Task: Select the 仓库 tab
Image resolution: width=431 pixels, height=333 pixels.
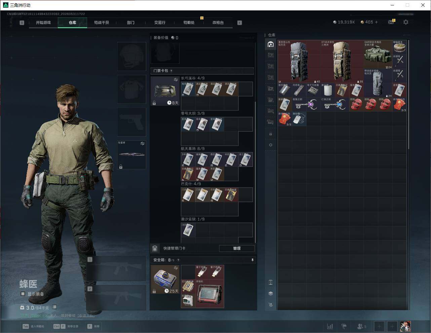Action: pyautogui.click(x=72, y=22)
